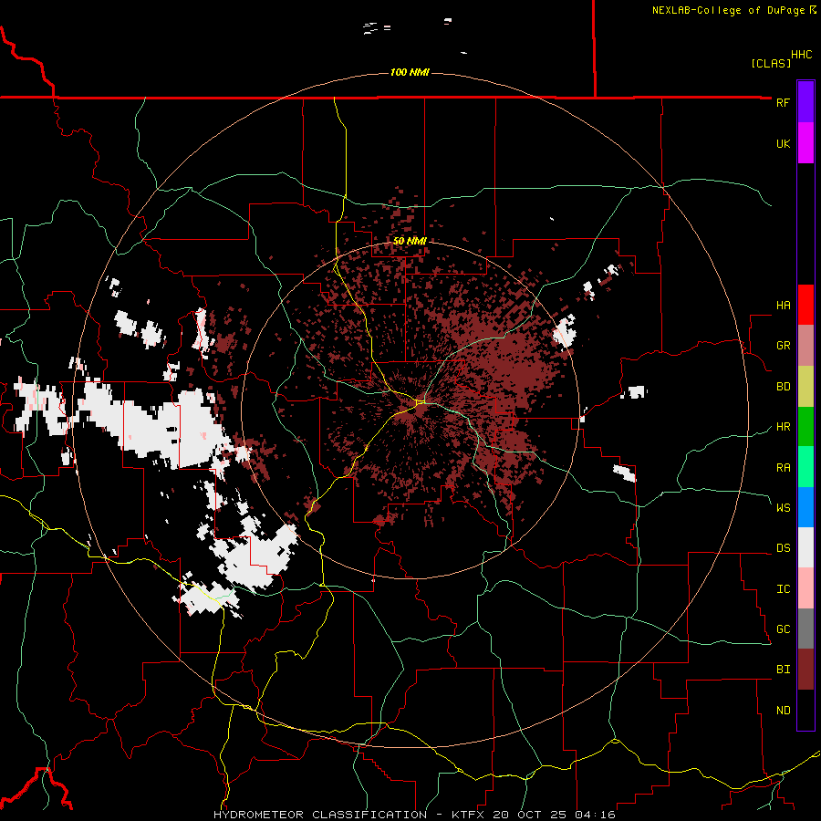Click the 20 OCT 25 date text
Image resolution: width=821 pixels, height=821 pixels.
click(543, 815)
